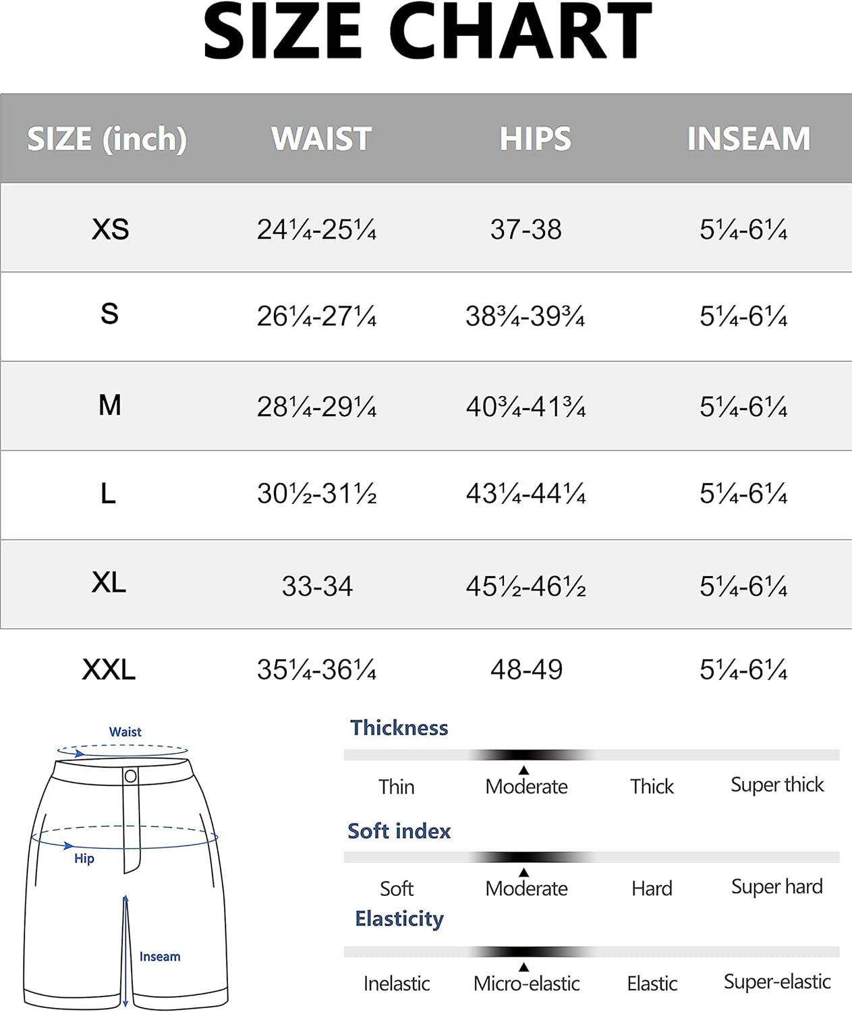Click the Soft label under Soft index
The height and width of the screenshot is (1012, 852).
(x=397, y=889)
